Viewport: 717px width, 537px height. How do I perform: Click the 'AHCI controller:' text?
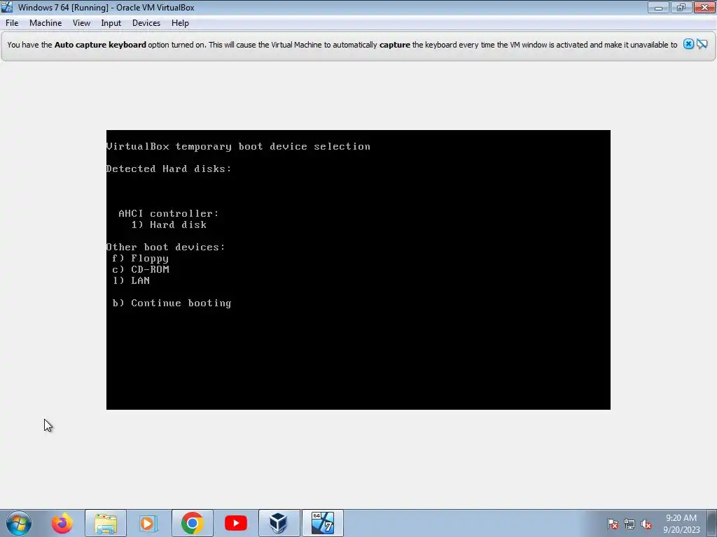coord(169,213)
